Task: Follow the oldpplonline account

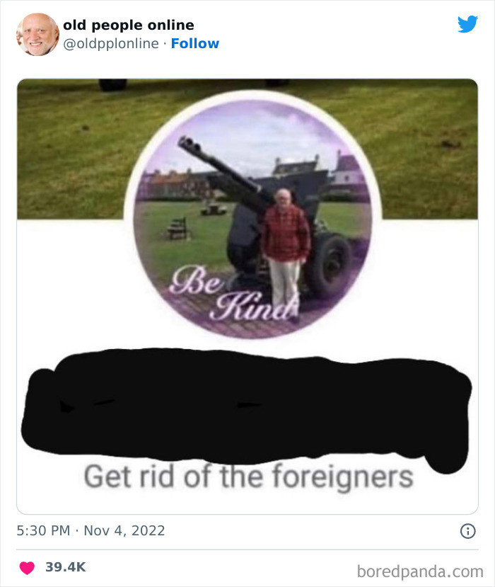Action: [x=194, y=43]
